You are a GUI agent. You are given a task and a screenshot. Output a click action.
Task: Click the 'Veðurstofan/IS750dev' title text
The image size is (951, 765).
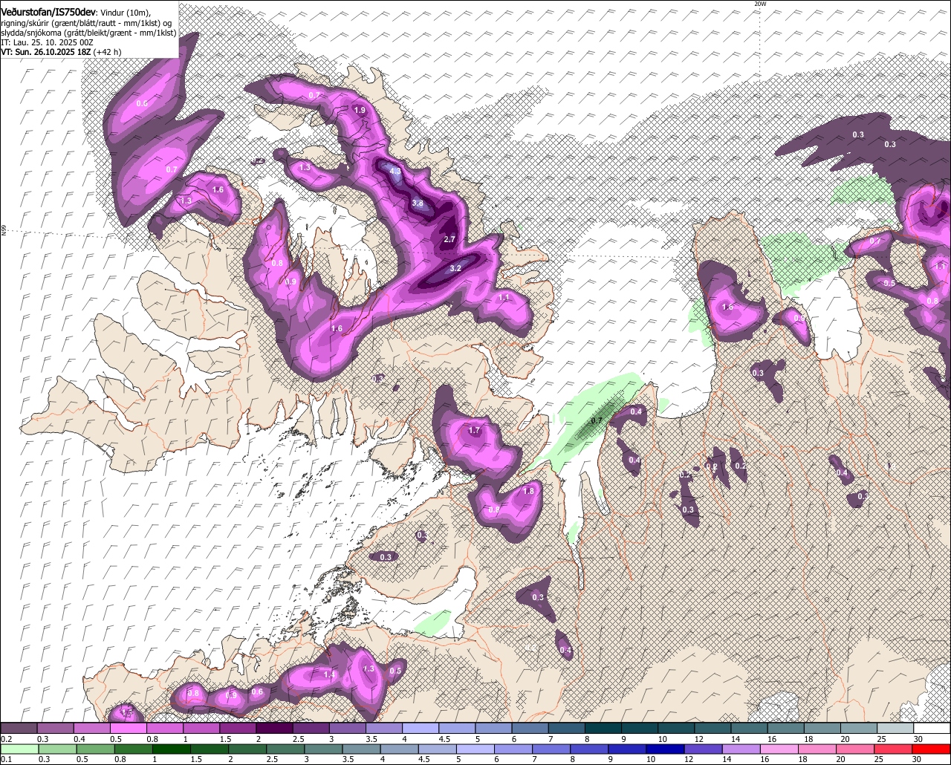49,12
